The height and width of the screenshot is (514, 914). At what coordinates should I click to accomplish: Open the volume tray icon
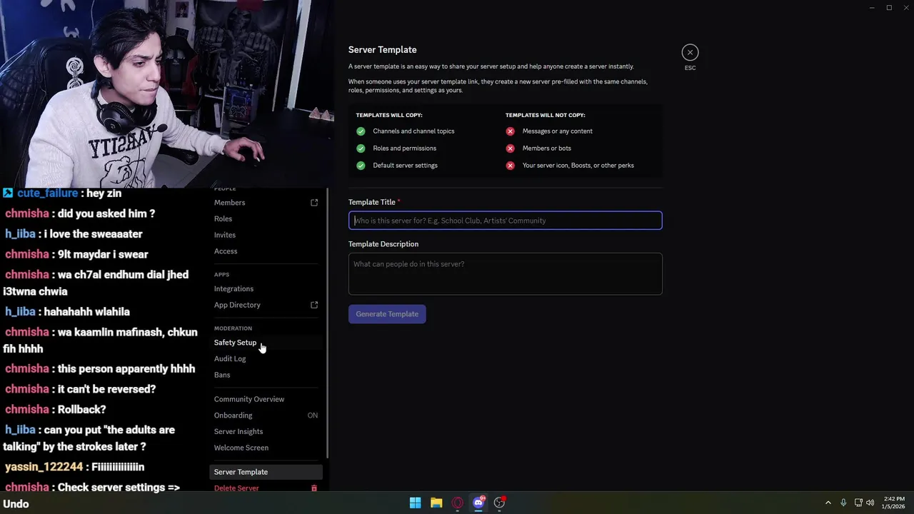click(x=870, y=503)
